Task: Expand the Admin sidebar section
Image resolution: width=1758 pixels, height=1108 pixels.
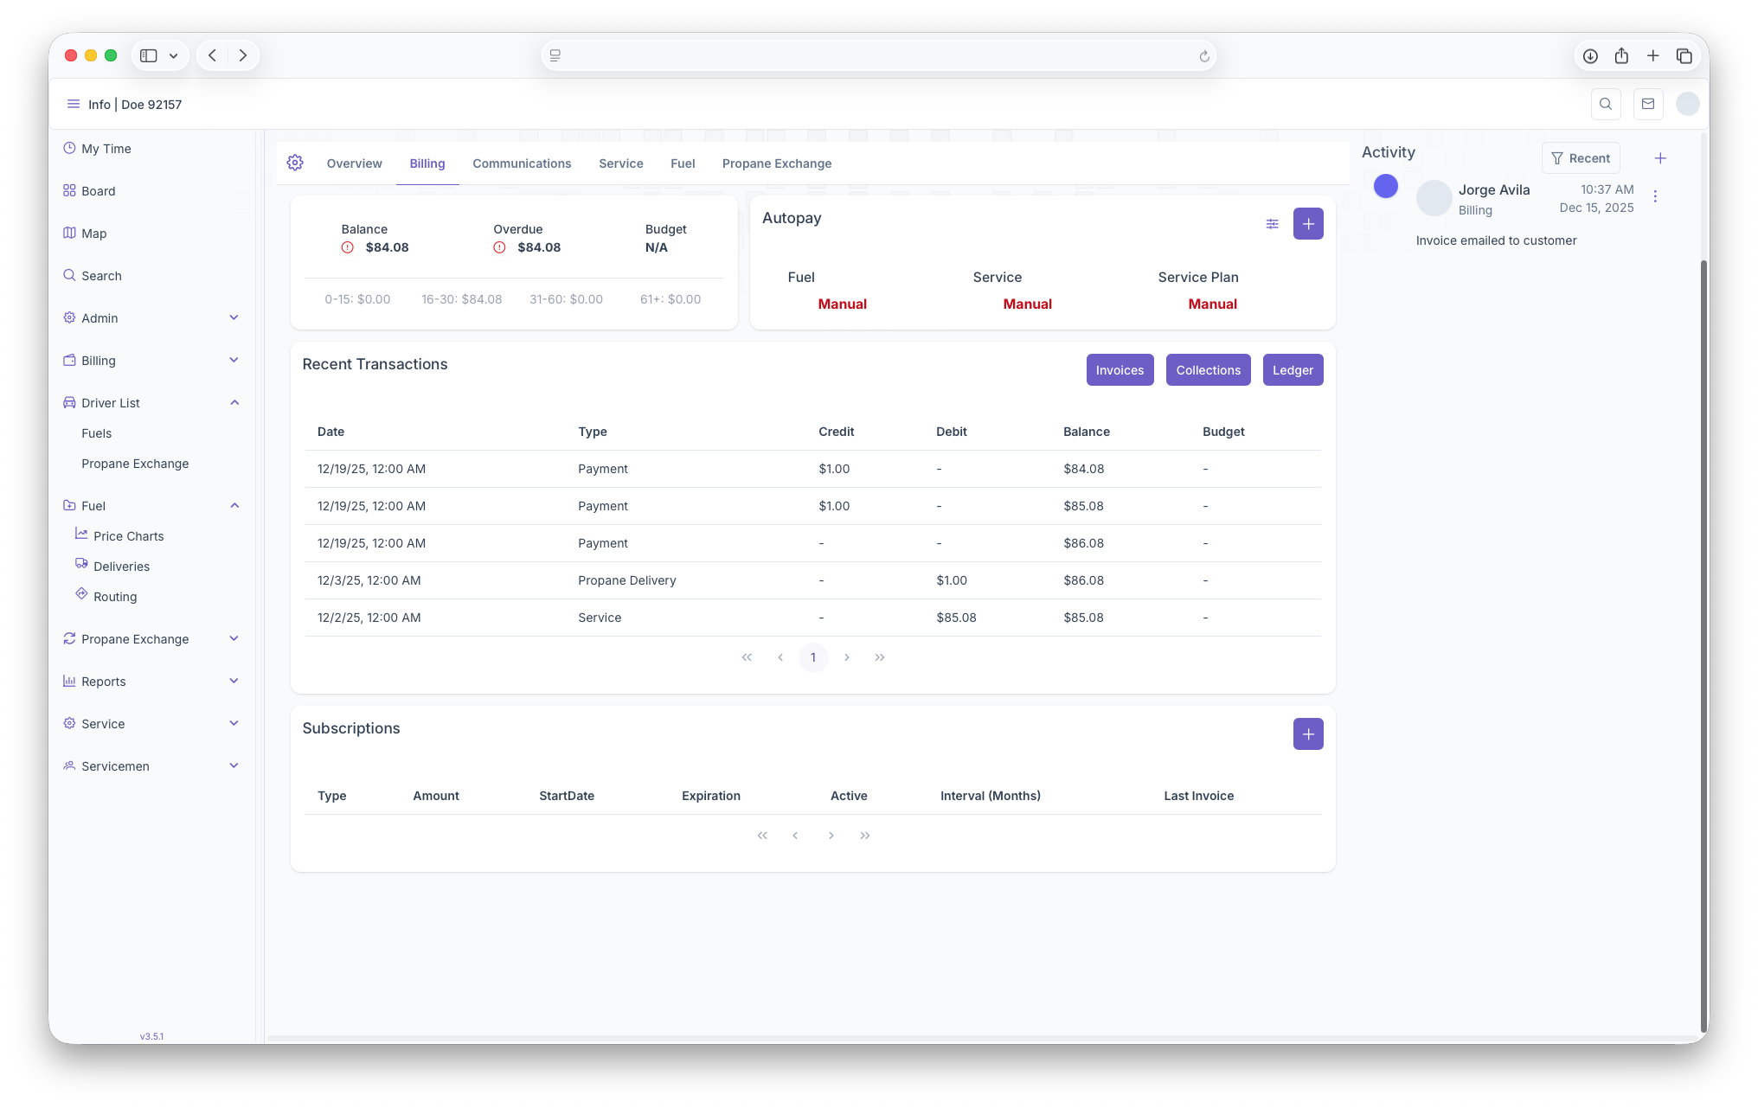Action: click(x=234, y=317)
